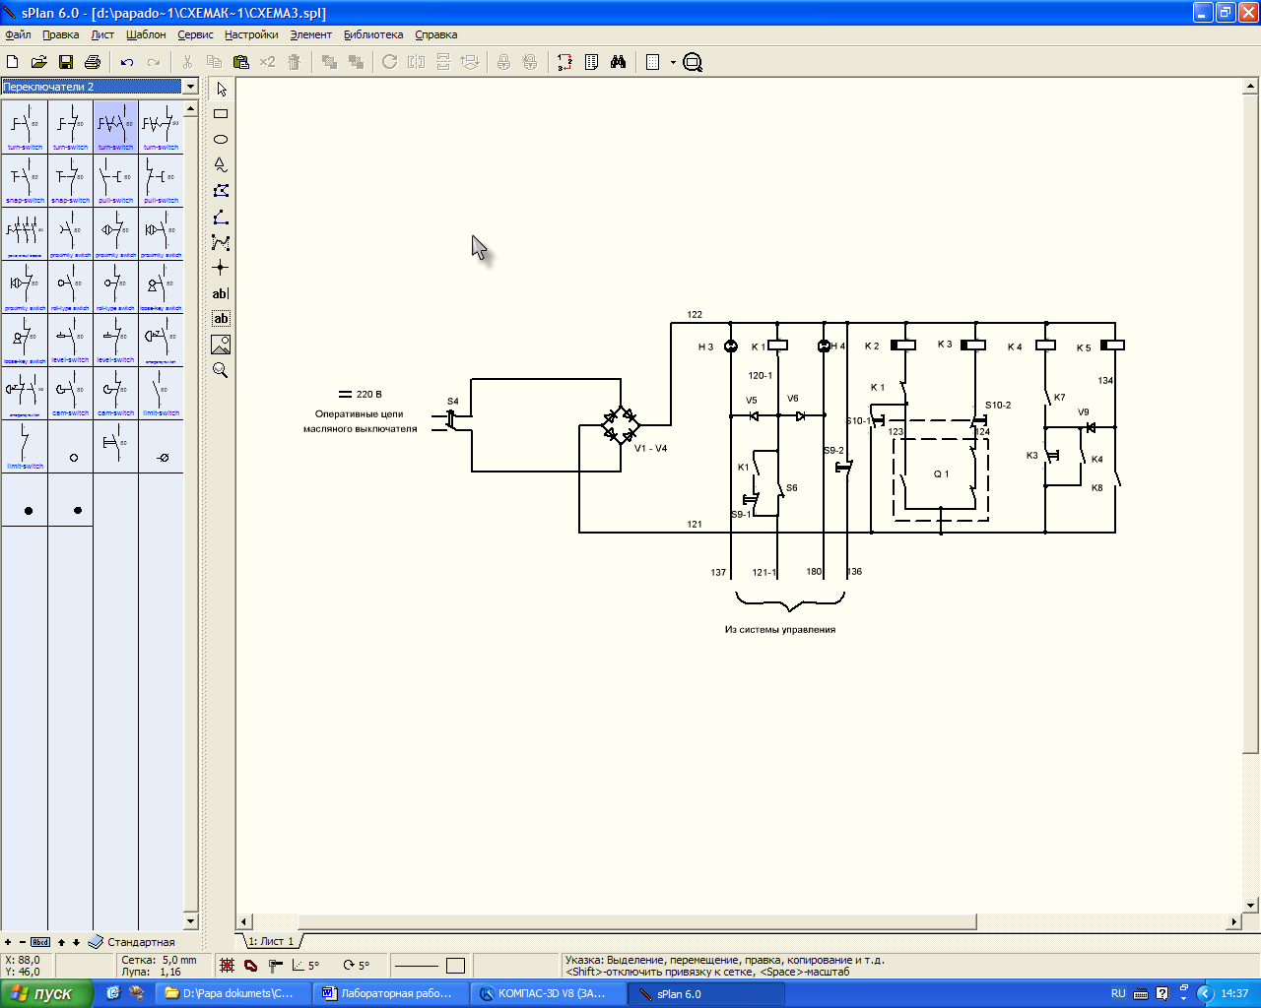Click the пуск Start button

(x=45, y=993)
